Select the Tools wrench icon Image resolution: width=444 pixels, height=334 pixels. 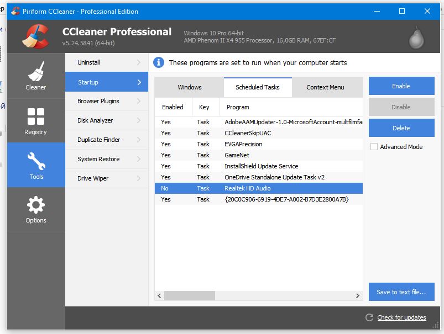point(36,161)
